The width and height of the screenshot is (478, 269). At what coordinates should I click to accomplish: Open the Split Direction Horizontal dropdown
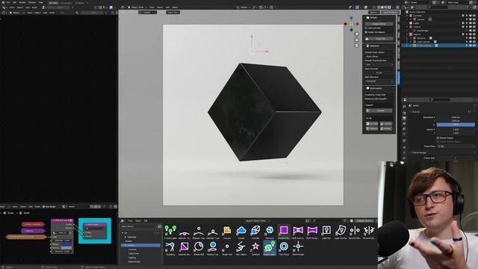coord(379,81)
